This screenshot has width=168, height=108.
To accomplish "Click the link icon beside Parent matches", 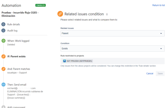I will coord(3,69).
